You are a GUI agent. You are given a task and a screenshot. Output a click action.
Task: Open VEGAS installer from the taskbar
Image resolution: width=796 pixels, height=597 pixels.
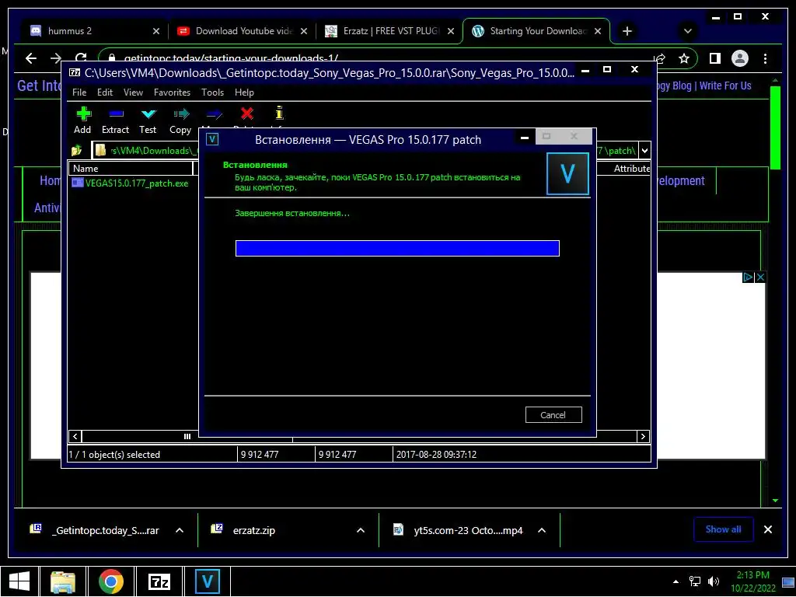pos(208,581)
